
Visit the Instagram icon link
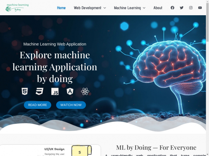pos(191,8)
